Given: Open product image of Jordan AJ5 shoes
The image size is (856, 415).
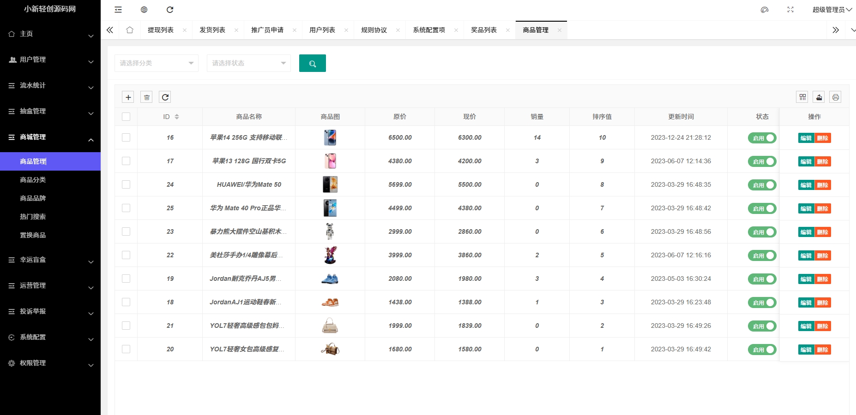Looking at the screenshot, I should 330,279.
